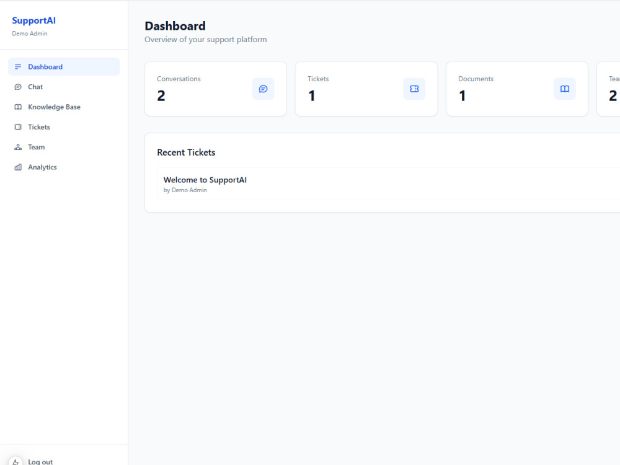Open the Dashboard menu item

coord(64,67)
